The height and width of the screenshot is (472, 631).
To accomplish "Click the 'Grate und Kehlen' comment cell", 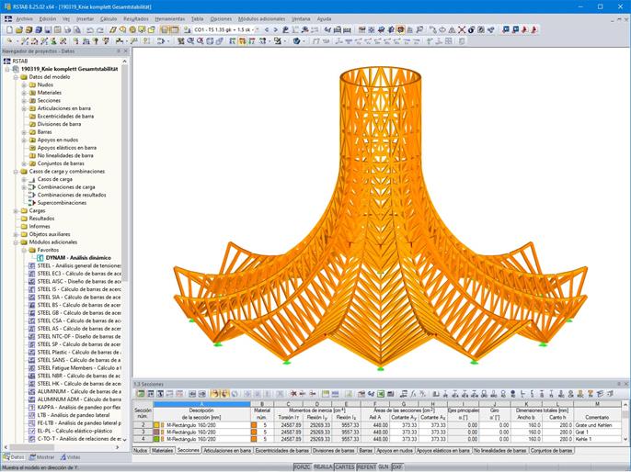I will 597,425.
